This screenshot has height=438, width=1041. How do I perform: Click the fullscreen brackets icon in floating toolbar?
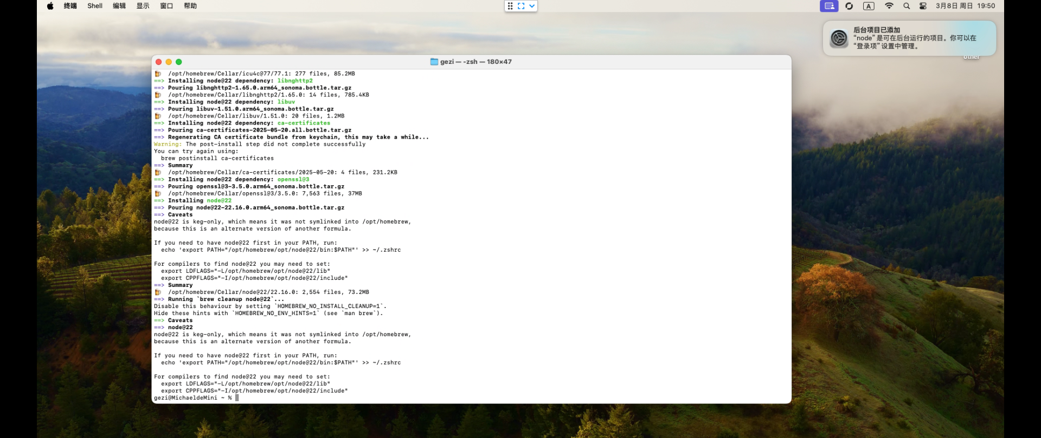point(521,6)
